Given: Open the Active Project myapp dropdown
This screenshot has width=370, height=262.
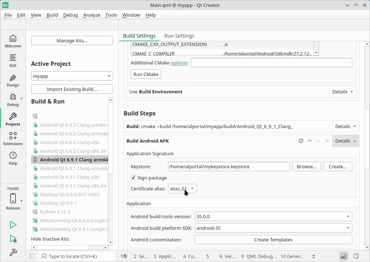Looking at the screenshot, I should tap(72, 76).
